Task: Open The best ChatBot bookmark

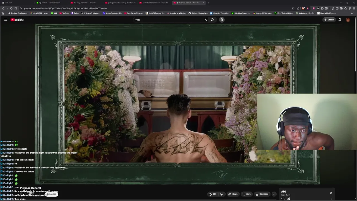Action: point(18,13)
